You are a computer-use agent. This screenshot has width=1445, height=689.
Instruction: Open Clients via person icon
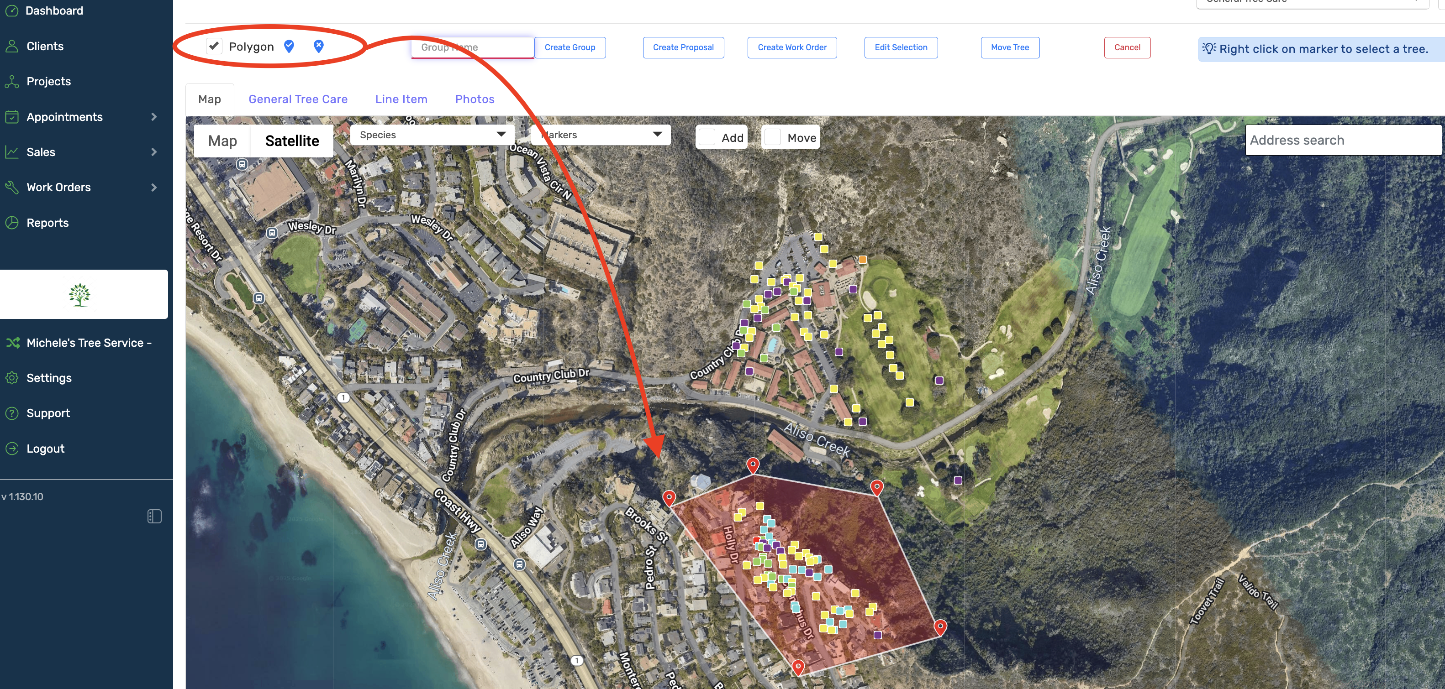[12, 46]
